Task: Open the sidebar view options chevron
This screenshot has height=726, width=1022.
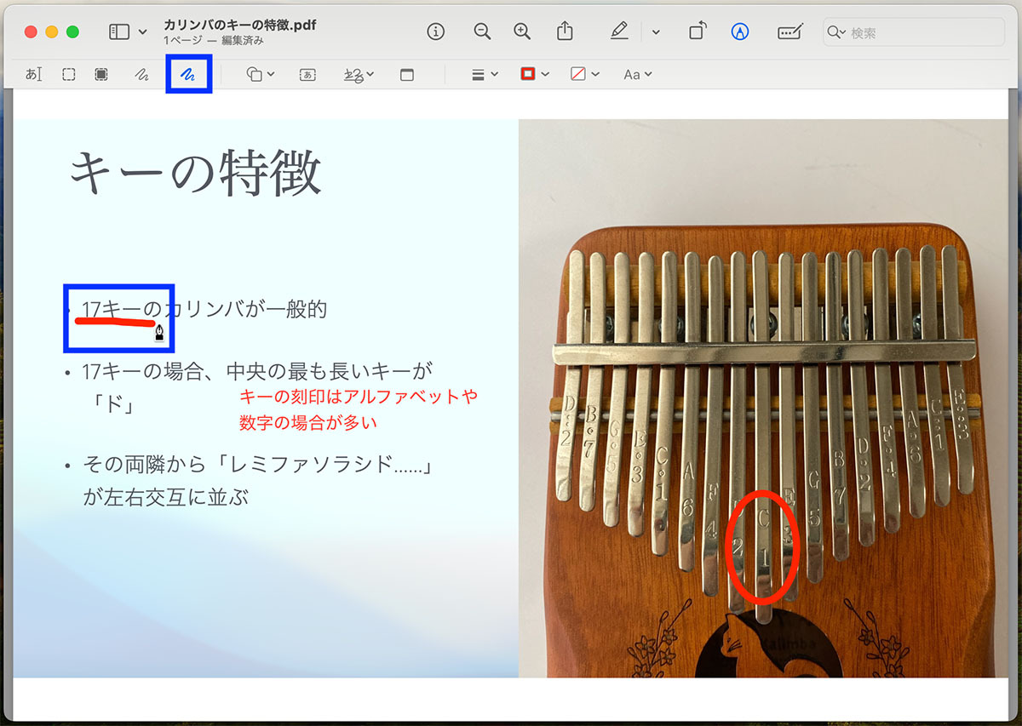Action: point(142,32)
